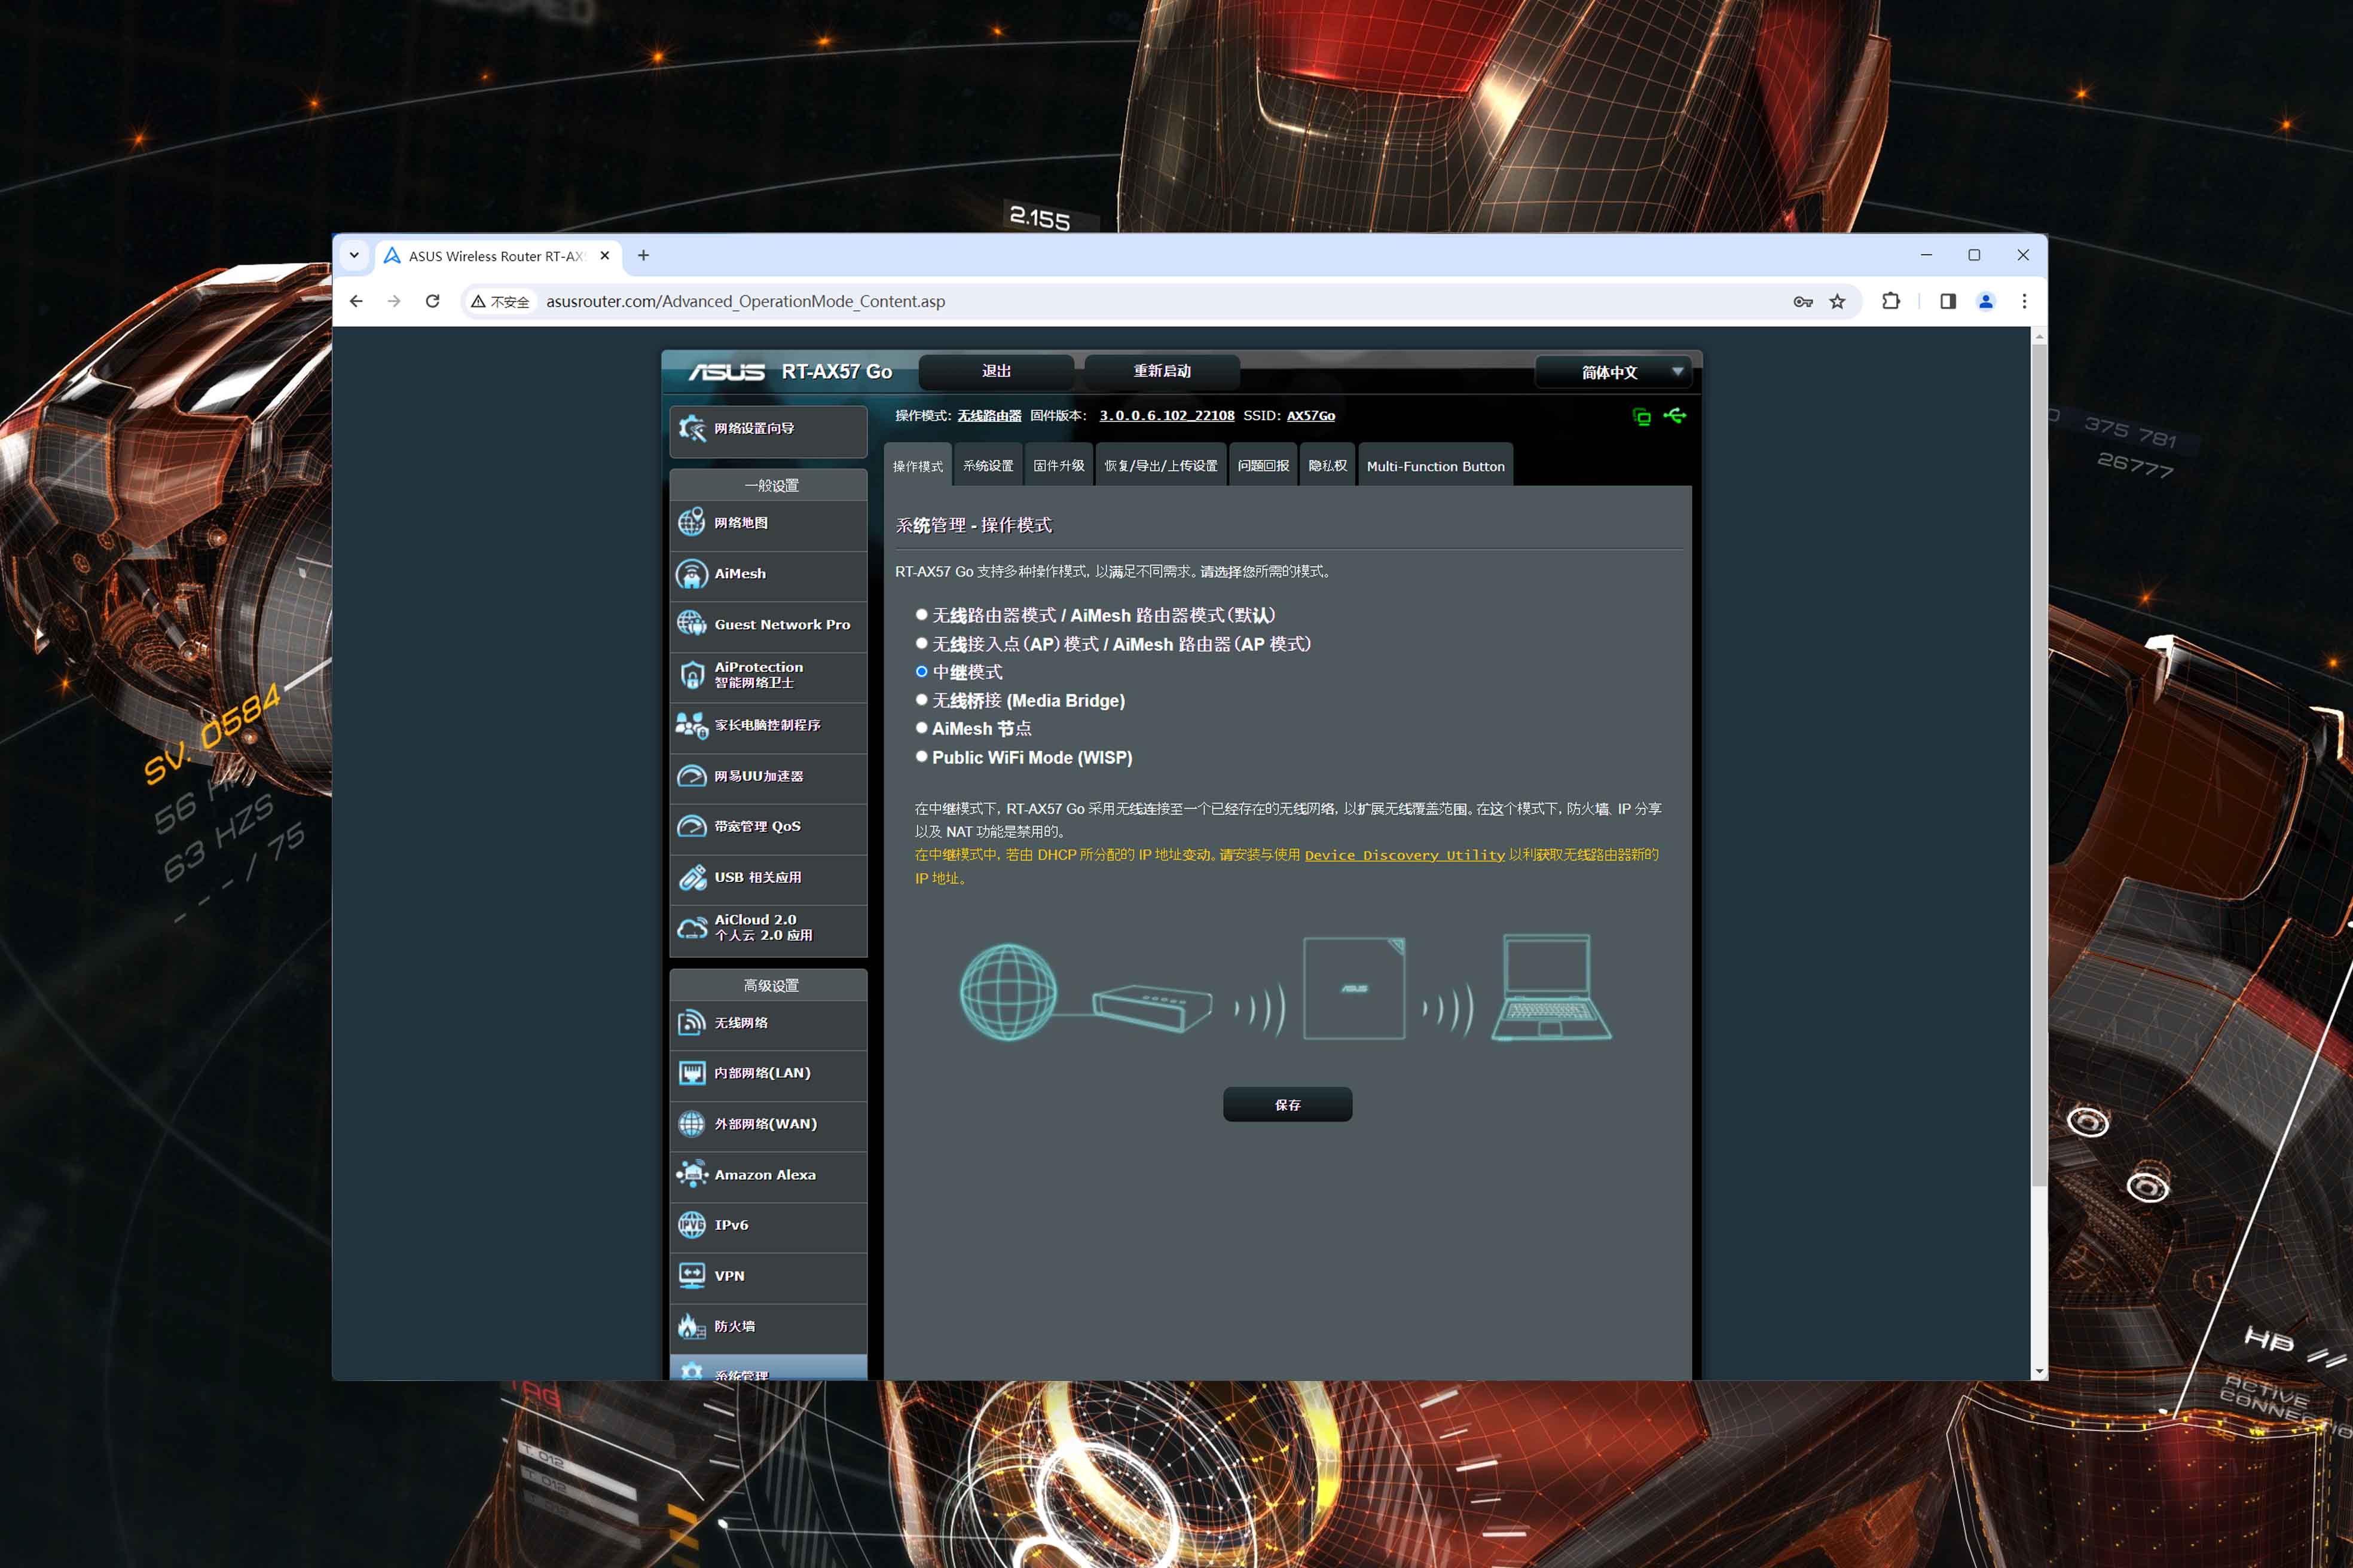Open the NetEase UU accelerator (网易UU加速器) icon
This screenshot has height=1568, width=2353.
691,776
